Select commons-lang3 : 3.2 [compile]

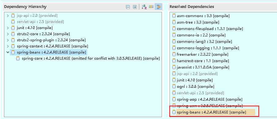[204, 42]
